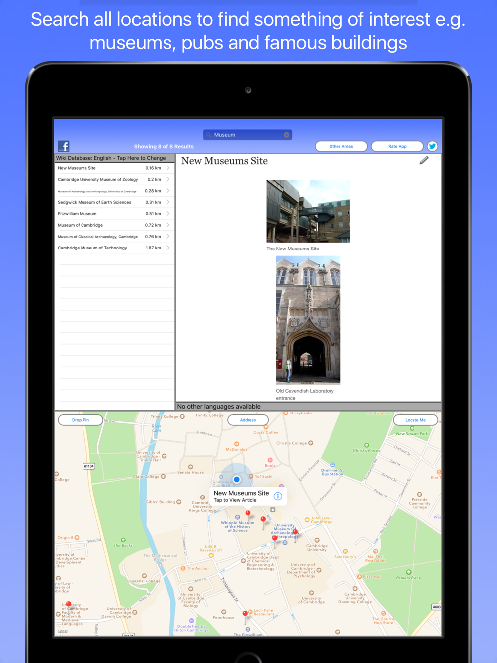Select Sedgwick Museum of Earth Sciences entry
Image resolution: width=497 pixels, height=663 pixels.
tap(114, 202)
